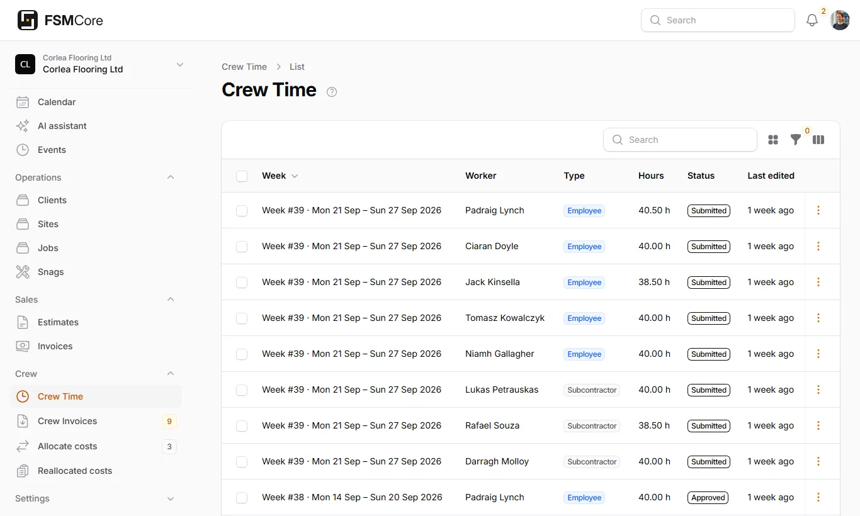Screen dimensions: 860x516
Task: Select the Ciaran Doyle row checkbox
Action: [x=242, y=247]
